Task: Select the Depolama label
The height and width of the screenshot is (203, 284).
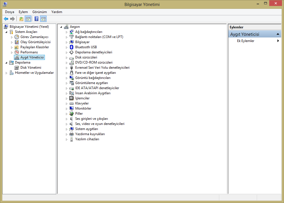Action: 23,62
